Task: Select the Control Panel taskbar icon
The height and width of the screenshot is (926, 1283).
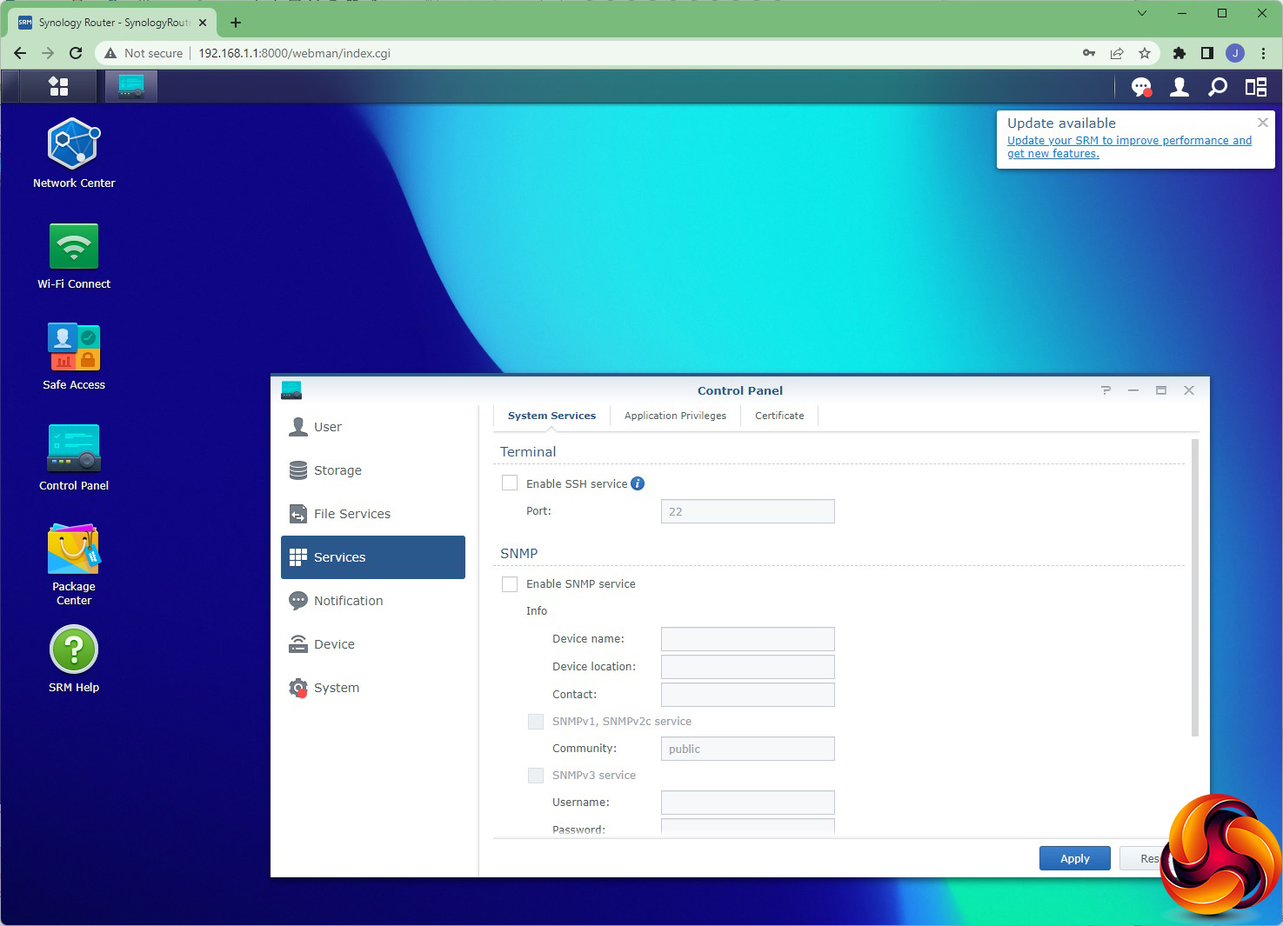Action: coord(131,86)
